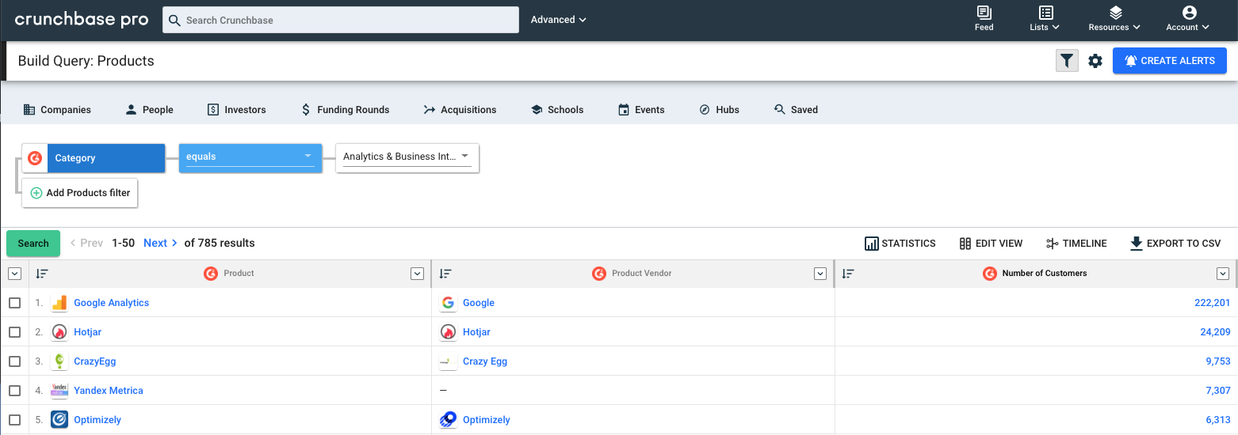Open the Lists menu
The height and width of the screenshot is (435, 1238).
click(1045, 18)
